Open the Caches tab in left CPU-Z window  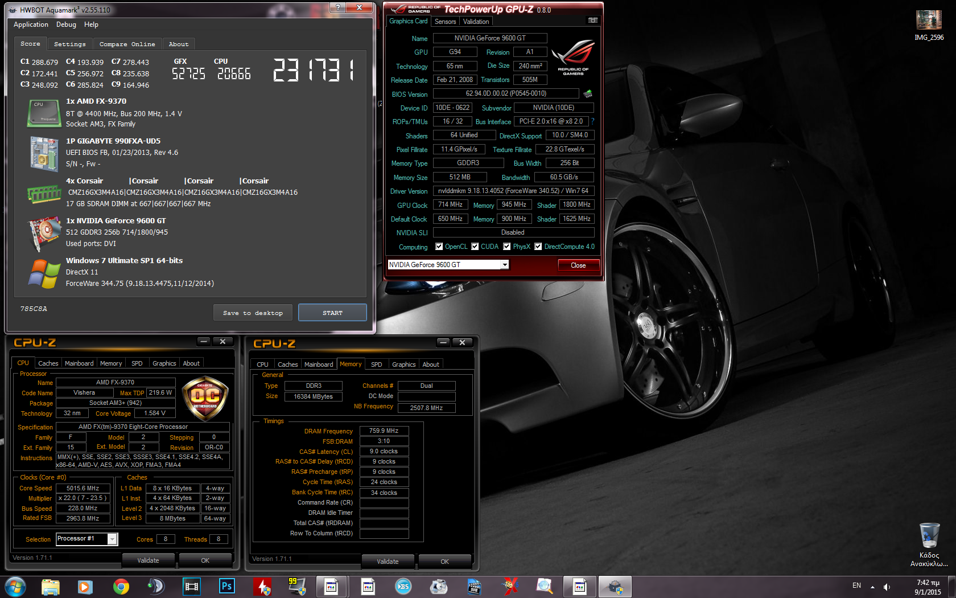(x=48, y=363)
